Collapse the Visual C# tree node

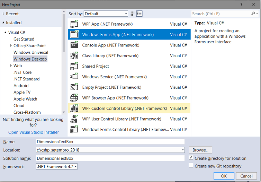click(x=6, y=32)
